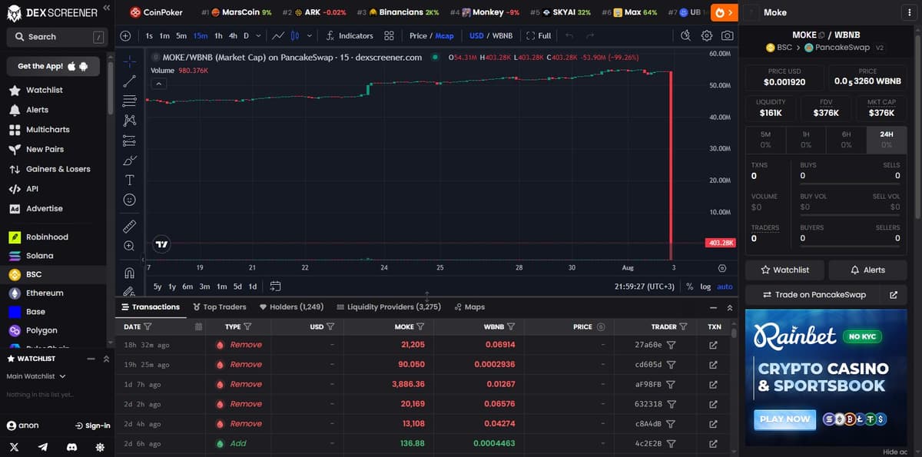This screenshot has width=922, height=457.
Task: Open the forecasting and measurement tools
Action: click(x=130, y=141)
